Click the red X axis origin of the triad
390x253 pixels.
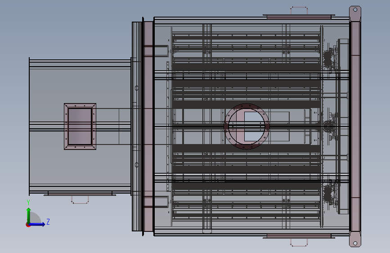click(28, 225)
